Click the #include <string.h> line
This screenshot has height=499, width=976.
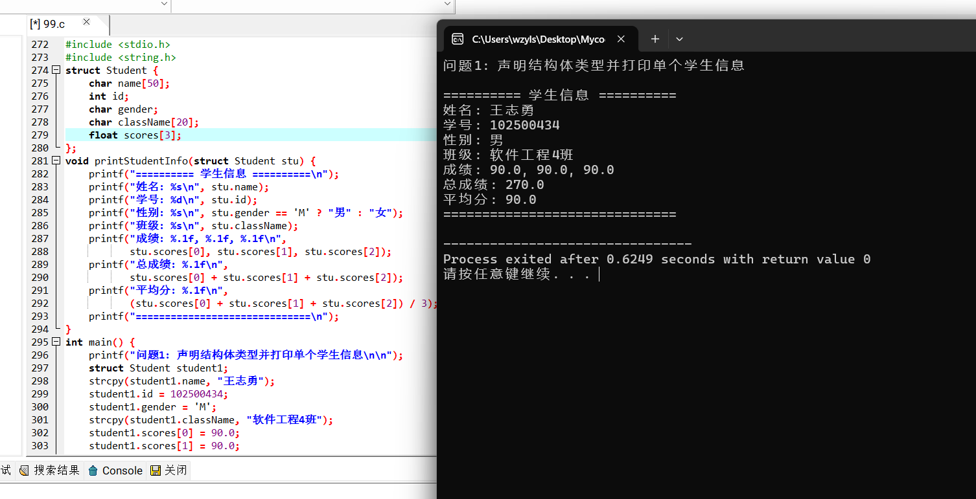pos(121,57)
